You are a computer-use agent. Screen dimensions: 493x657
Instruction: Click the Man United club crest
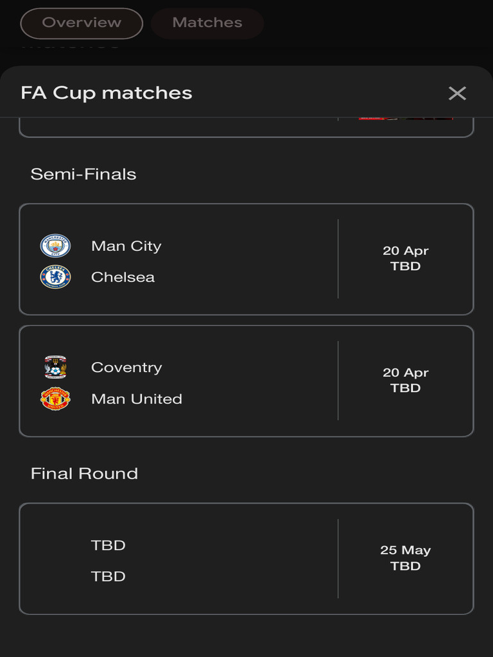tap(55, 399)
